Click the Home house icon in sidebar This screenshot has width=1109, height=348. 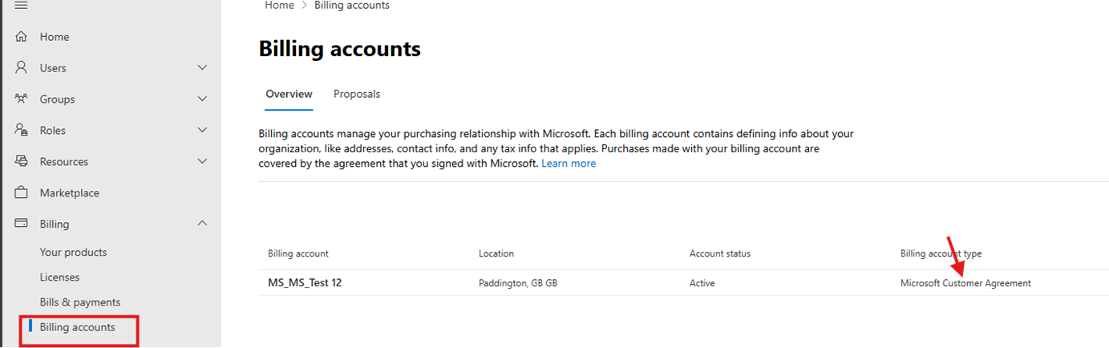pyautogui.click(x=22, y=37)
